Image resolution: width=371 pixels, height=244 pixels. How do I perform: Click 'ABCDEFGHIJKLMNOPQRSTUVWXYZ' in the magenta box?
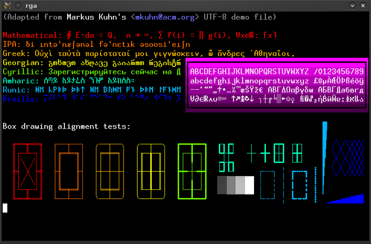coord(249,71)
